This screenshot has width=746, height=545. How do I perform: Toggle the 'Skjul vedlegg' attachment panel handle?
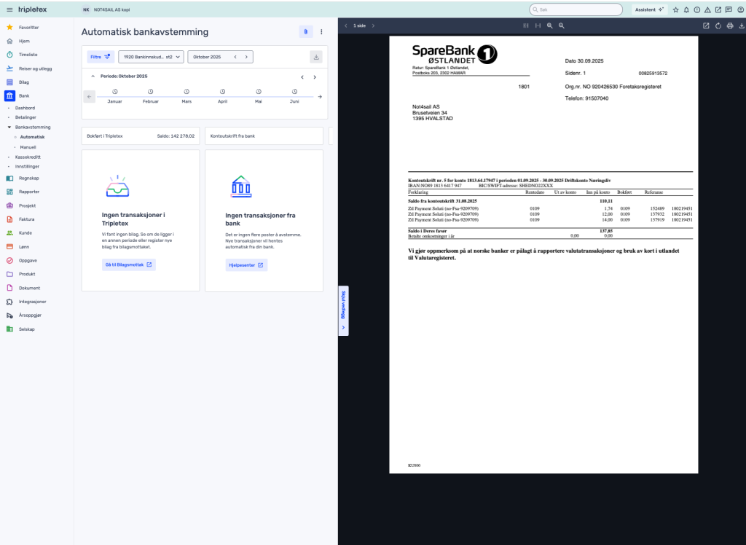[343, 310]
